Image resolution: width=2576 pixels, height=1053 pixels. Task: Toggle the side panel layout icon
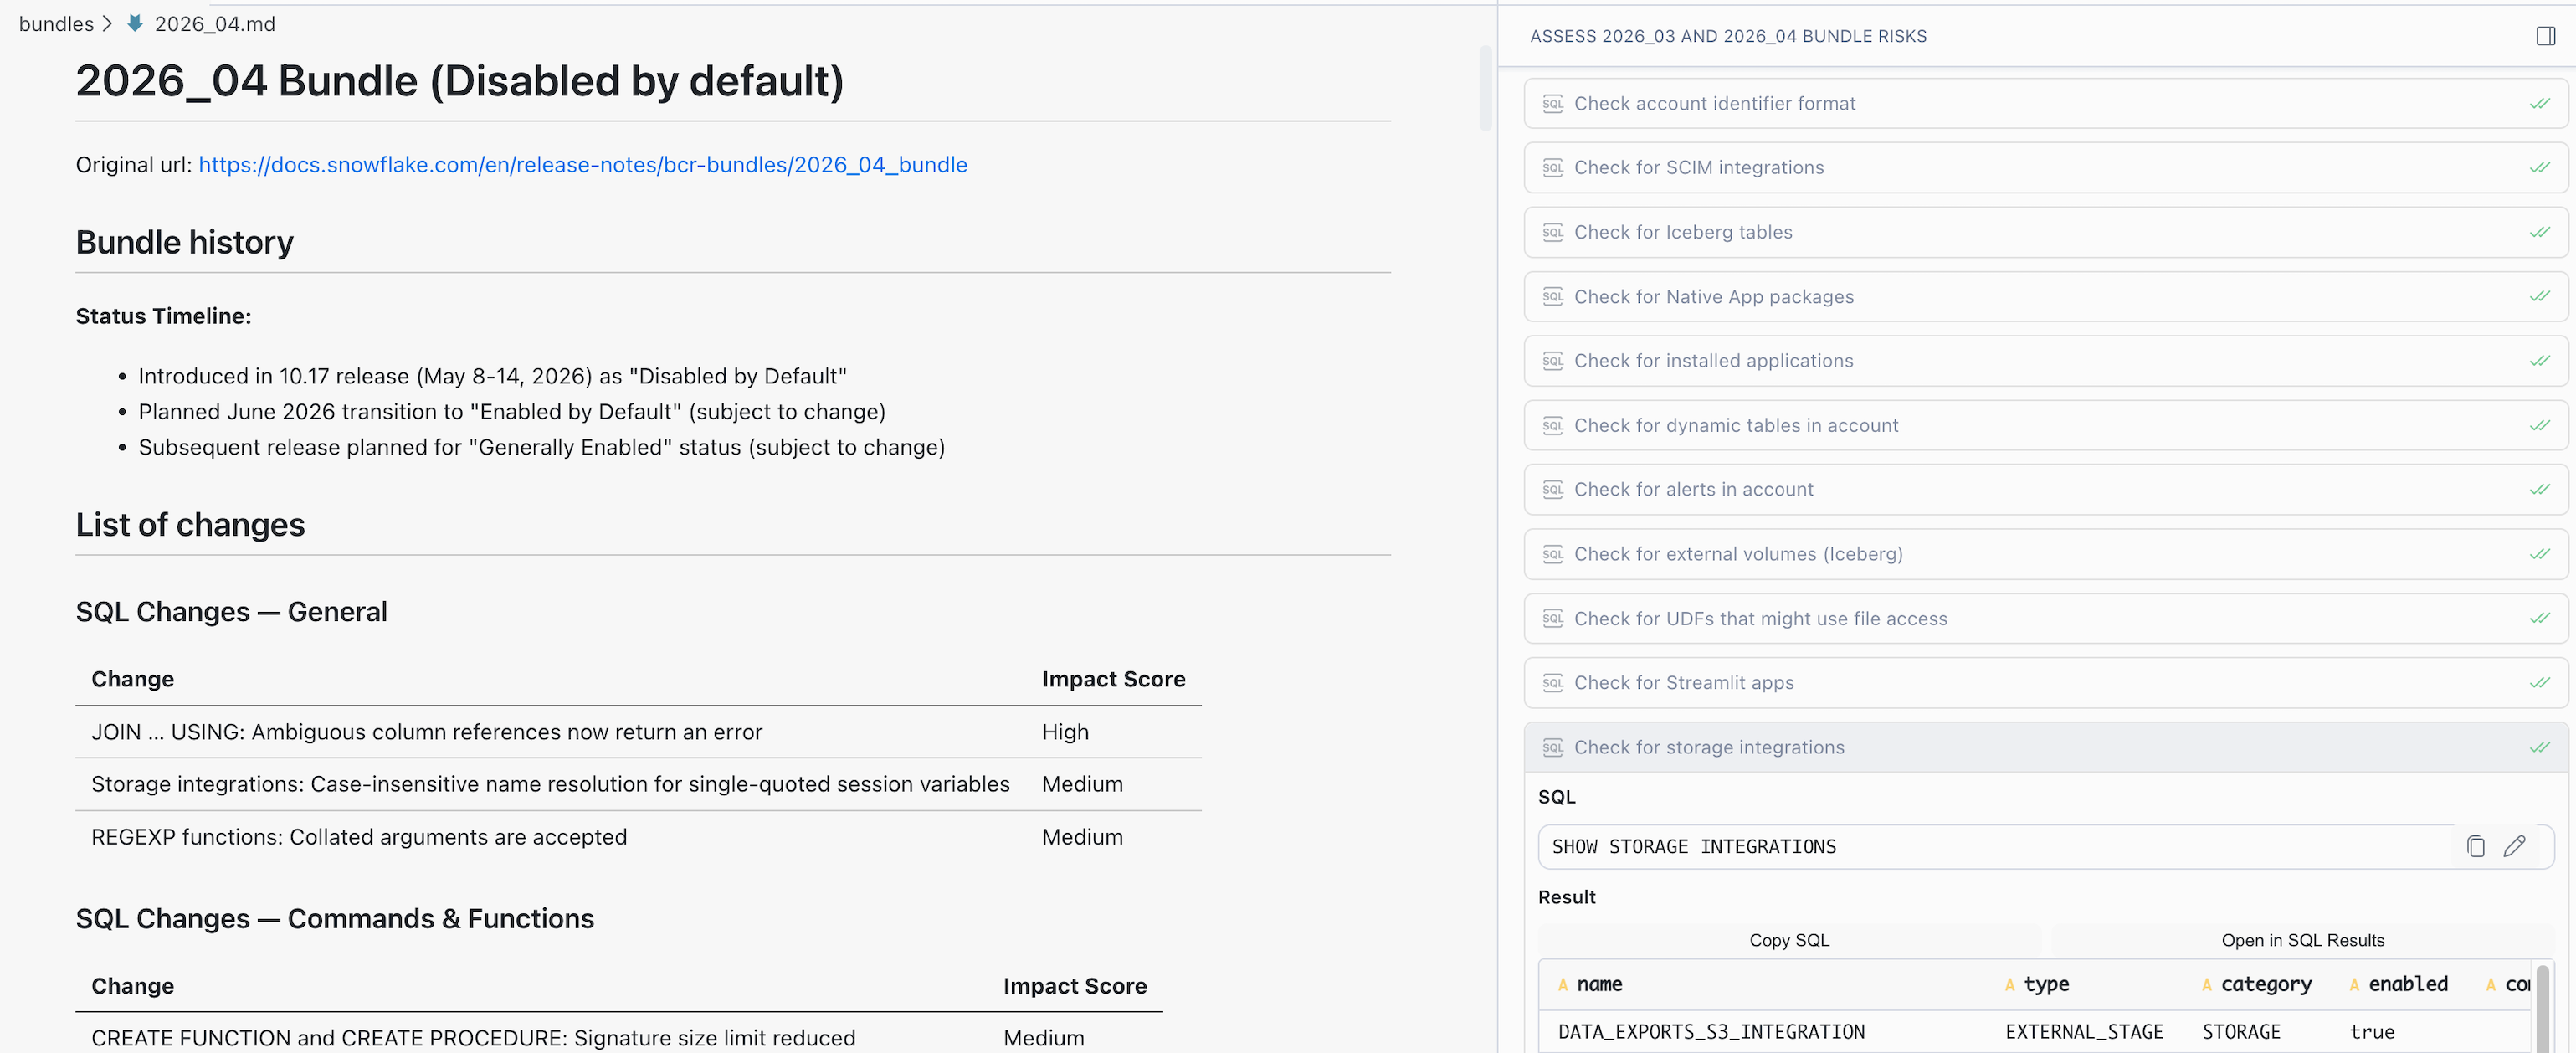(x=2545, y=36)
